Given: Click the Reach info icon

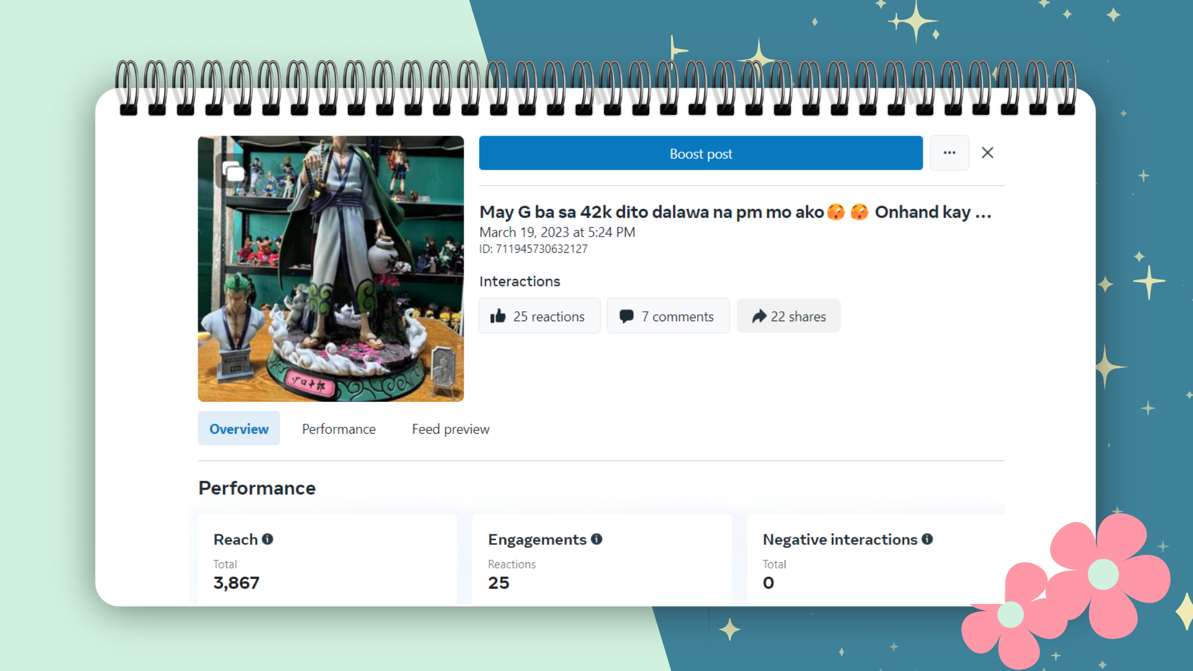Looking at the screenshot, I should coord(268,539).
